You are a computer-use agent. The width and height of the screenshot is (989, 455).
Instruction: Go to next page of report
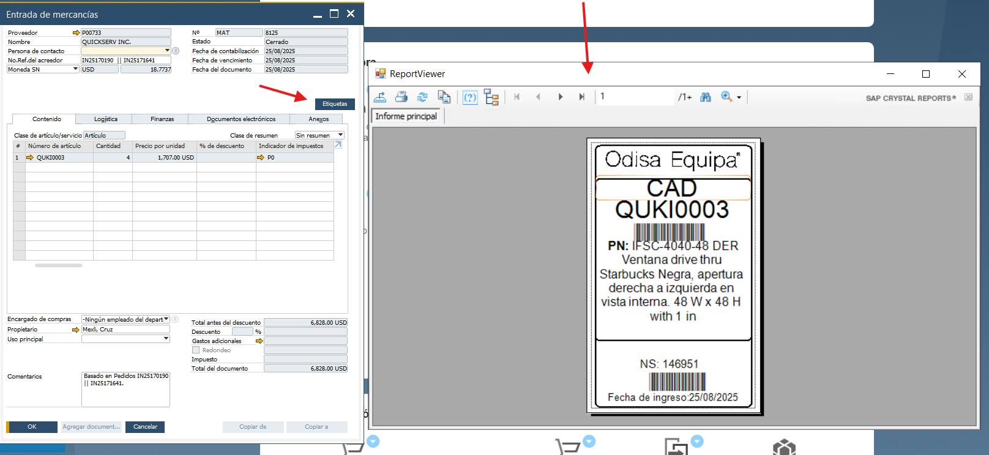click(560, 97)
